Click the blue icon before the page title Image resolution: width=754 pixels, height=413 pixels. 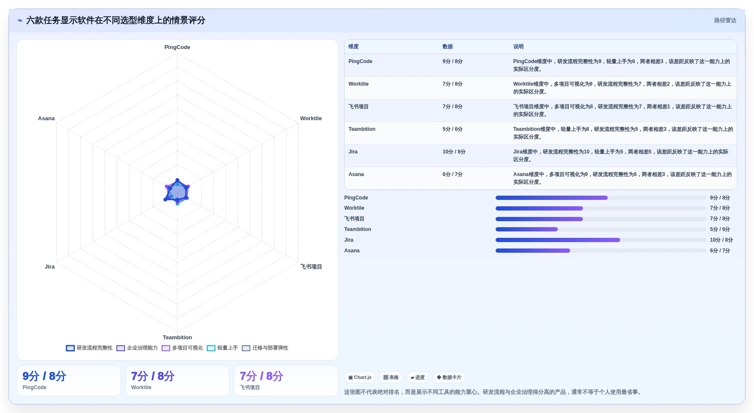(20, 20)
